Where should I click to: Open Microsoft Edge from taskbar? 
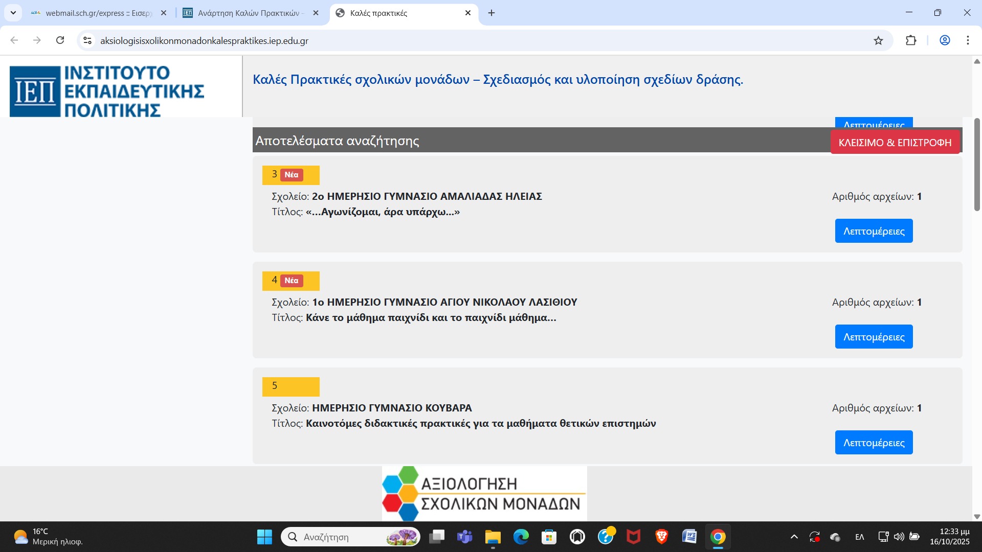[521, 537]
